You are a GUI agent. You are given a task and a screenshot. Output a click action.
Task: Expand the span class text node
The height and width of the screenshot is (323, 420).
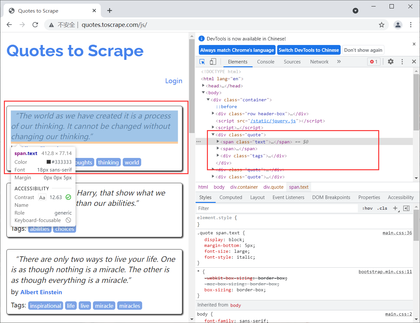coord(218,142)
